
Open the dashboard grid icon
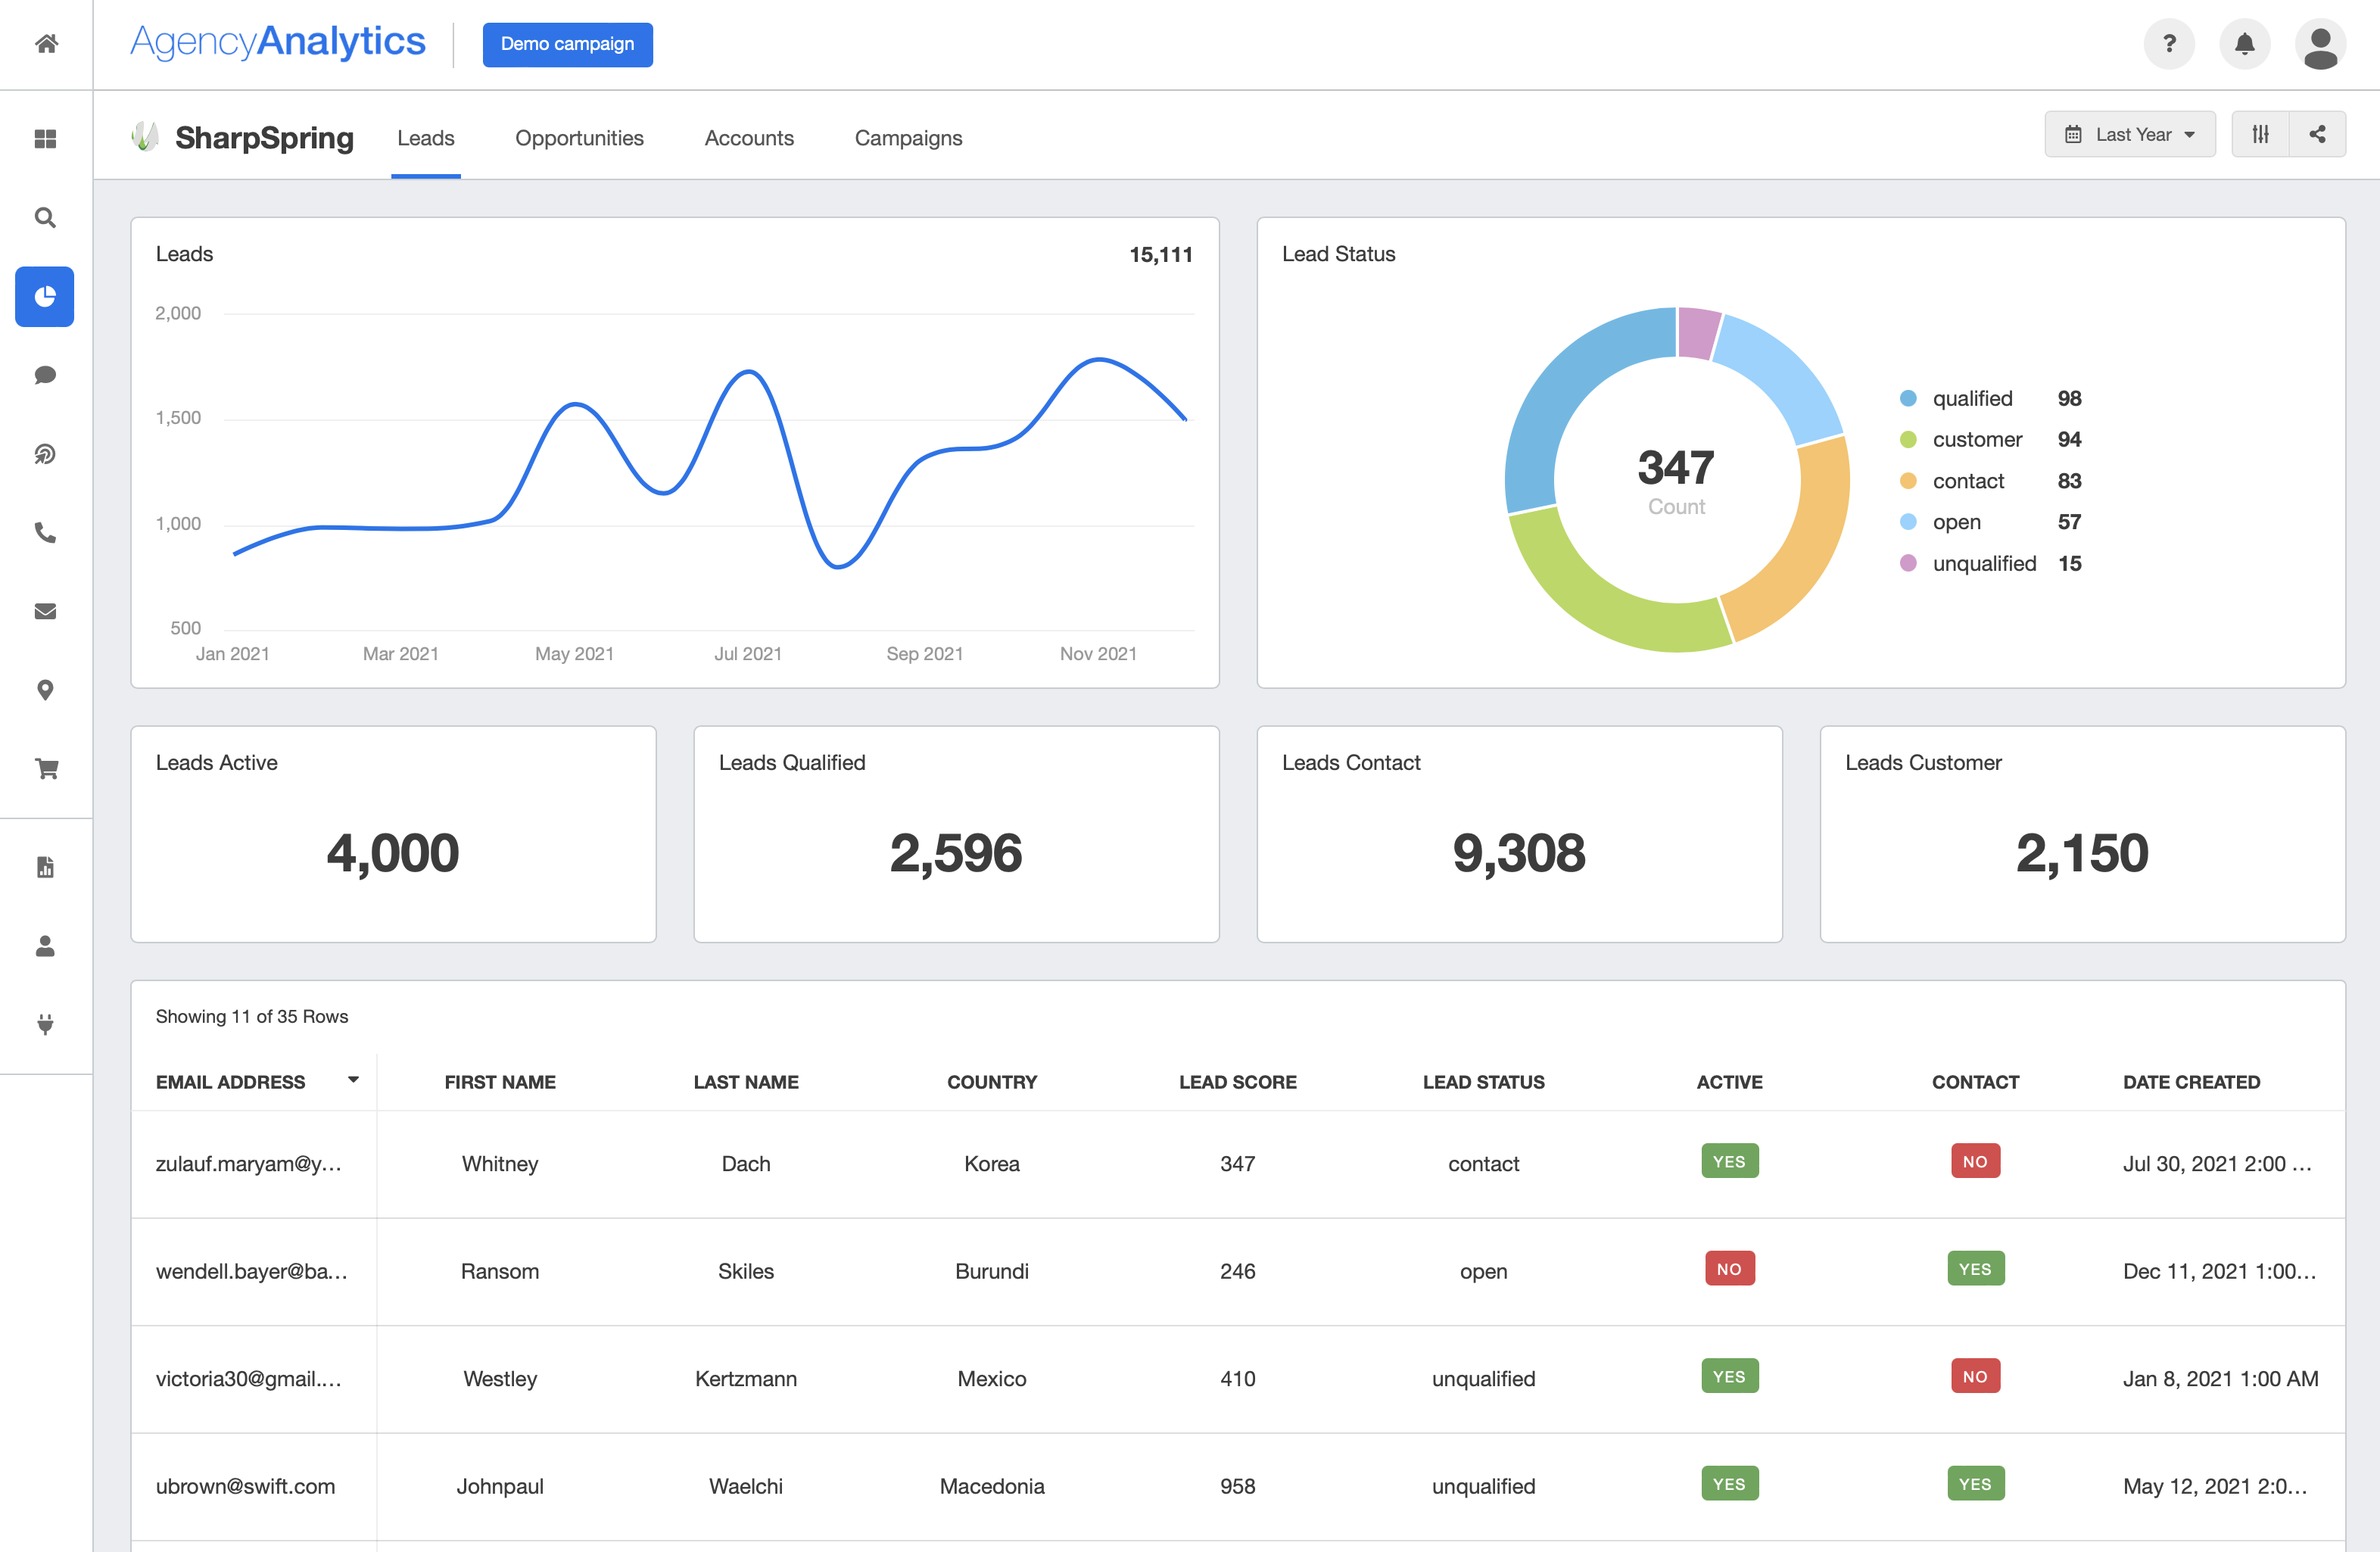click(x=45, y=139)
